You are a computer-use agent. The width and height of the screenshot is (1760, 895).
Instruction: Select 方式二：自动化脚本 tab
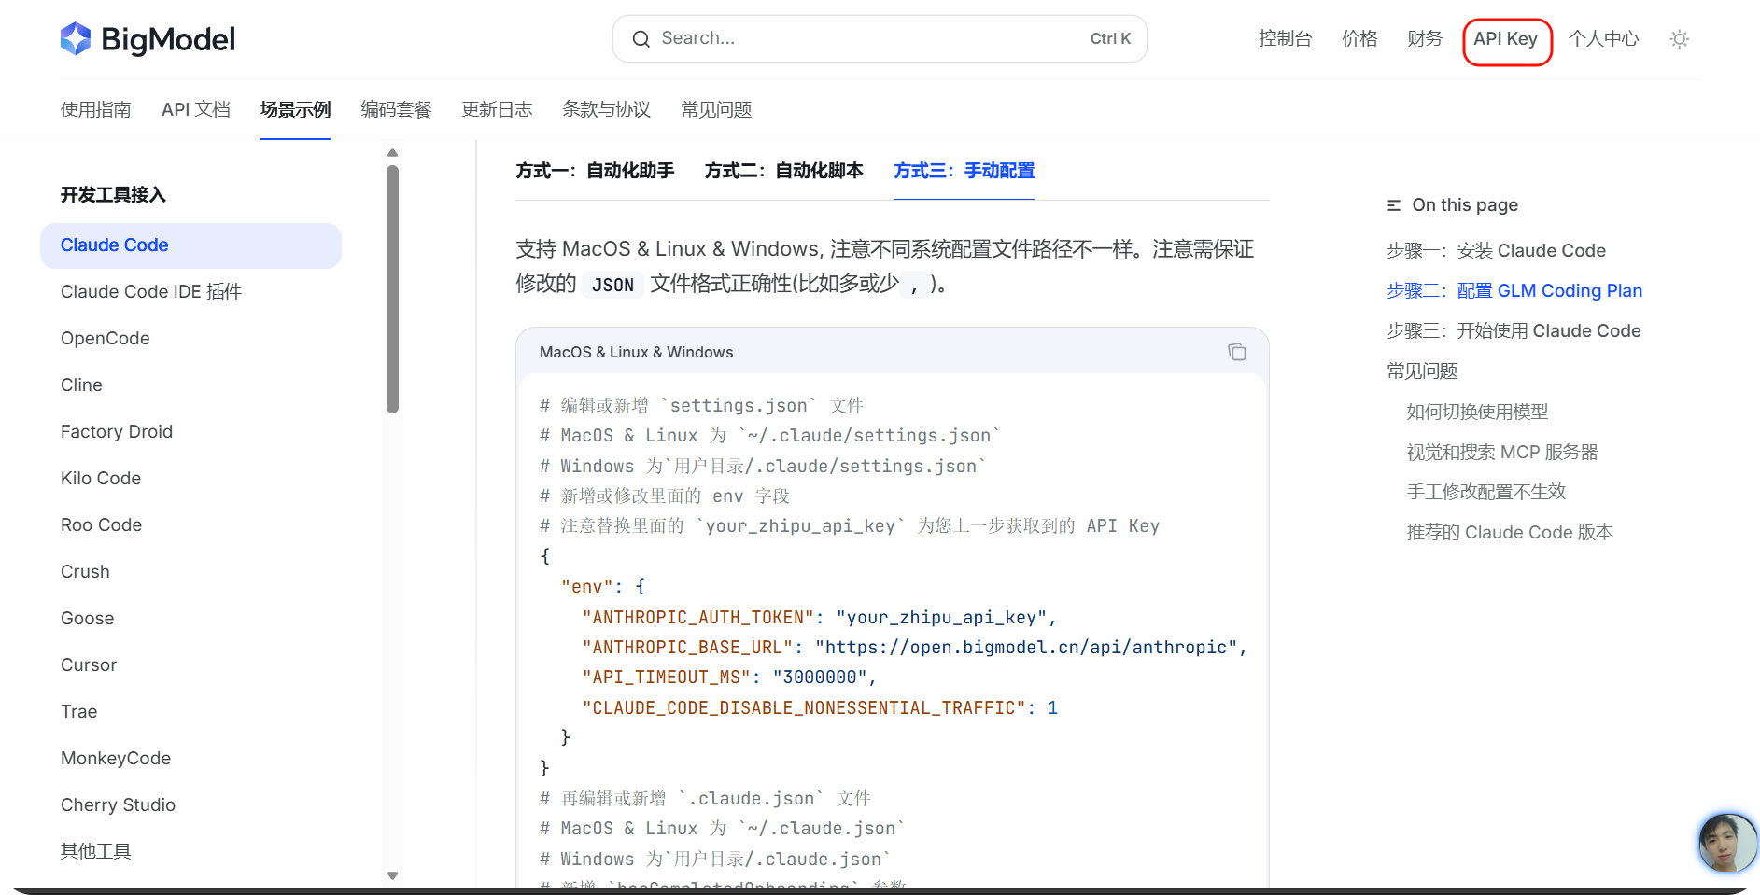coord(783,171)
